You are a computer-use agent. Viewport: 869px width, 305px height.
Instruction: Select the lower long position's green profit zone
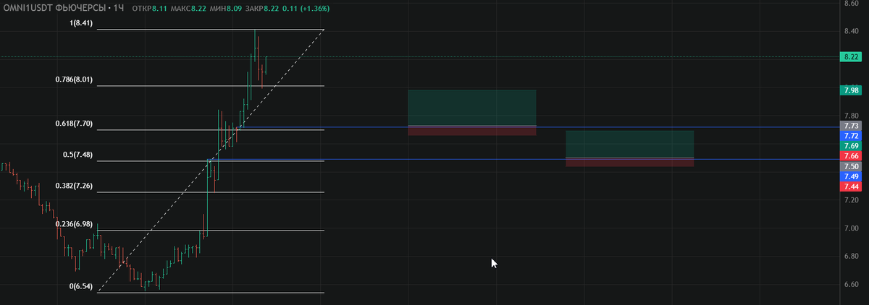click(x=629, y=145)
